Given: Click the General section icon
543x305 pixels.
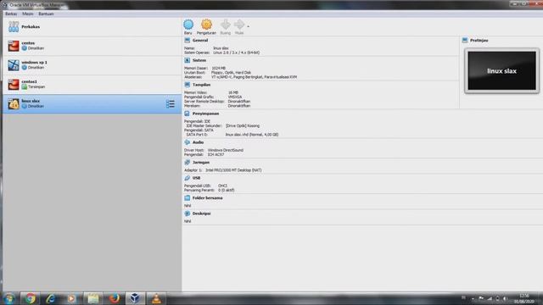Looking at the screenshot, I should (188, 41).
